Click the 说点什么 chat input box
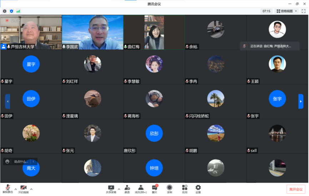The image size is (309, 196). tap(21, 161)
